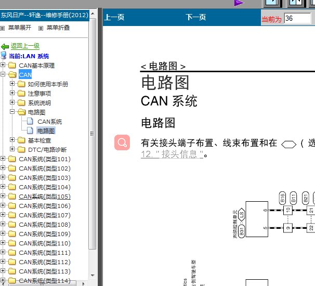Click the open 电路图 folder icon
This screenshot has width=315, height=286.
click(x=21, y=112)
